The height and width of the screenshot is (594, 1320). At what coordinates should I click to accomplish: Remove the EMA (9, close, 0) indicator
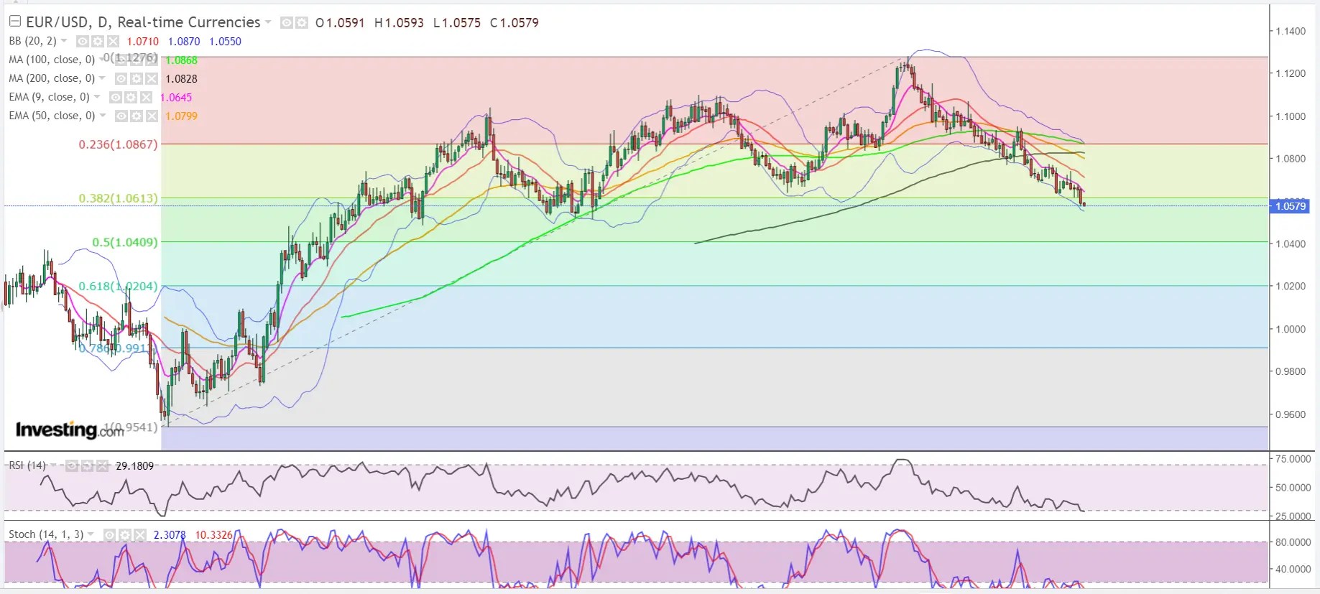pos(146,97)
